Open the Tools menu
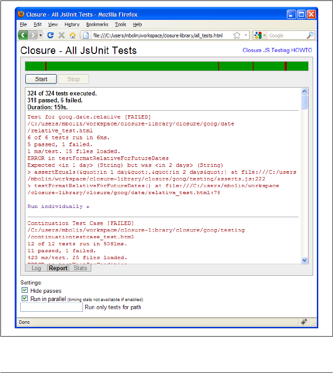This screenshot has width=333, height=373. pos(120,24)
